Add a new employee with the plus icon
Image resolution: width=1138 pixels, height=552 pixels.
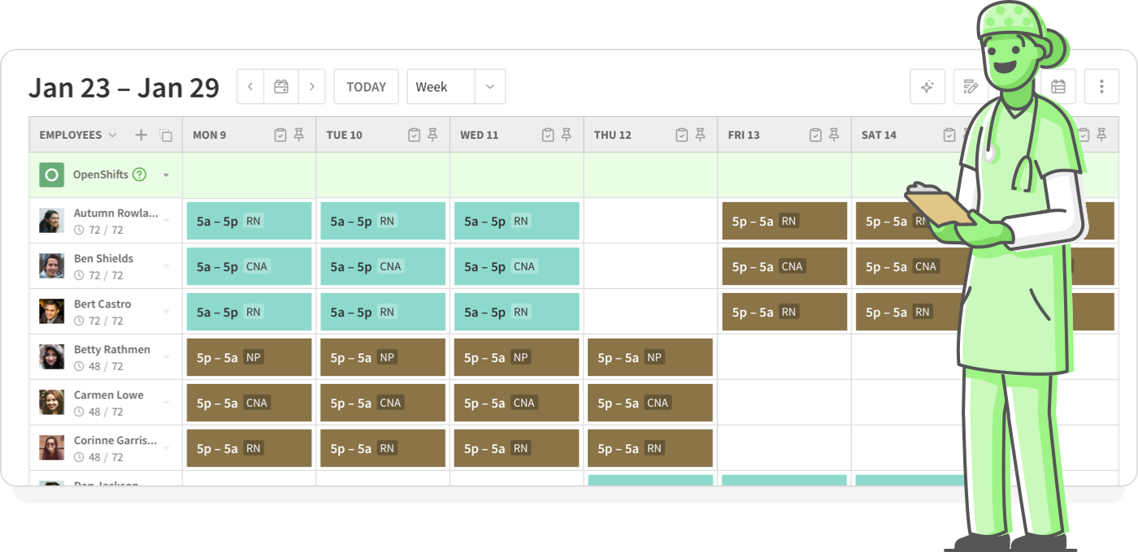[x=141, y=135]
